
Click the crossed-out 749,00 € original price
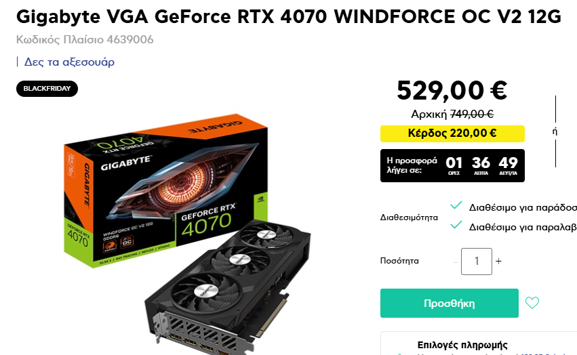pos(472,114)
